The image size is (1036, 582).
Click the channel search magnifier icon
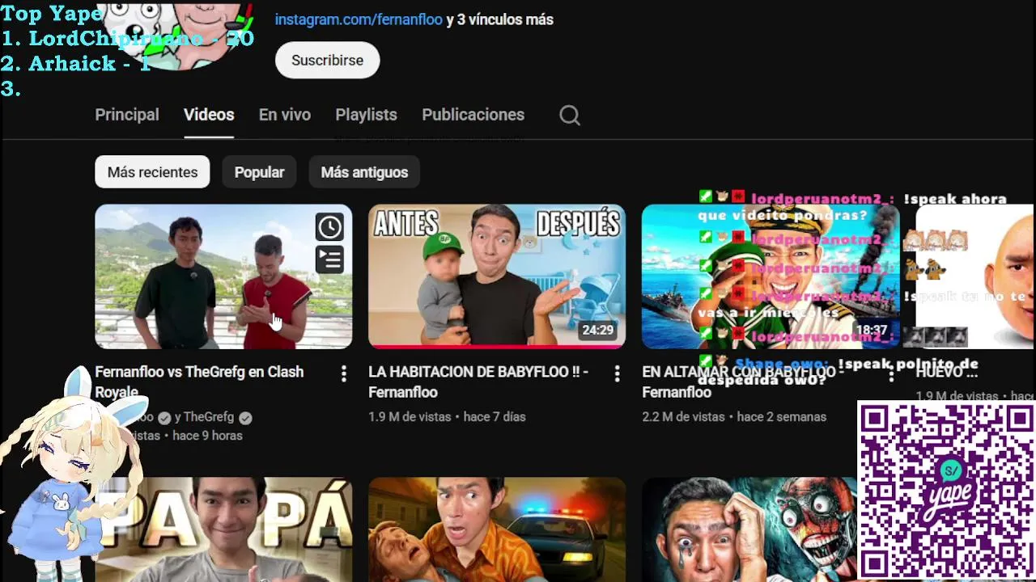(570, 116)
